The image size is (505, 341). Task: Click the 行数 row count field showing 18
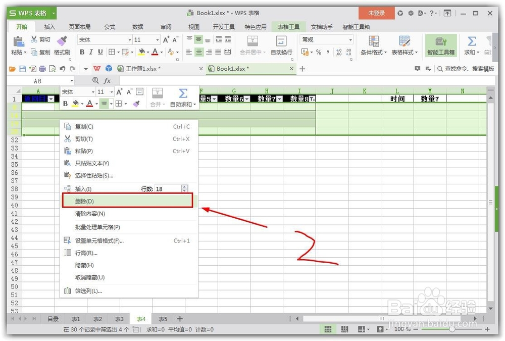tap(168, 189)
